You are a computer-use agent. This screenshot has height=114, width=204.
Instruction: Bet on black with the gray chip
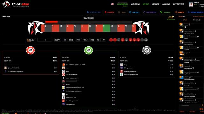[x=147, y=50]
